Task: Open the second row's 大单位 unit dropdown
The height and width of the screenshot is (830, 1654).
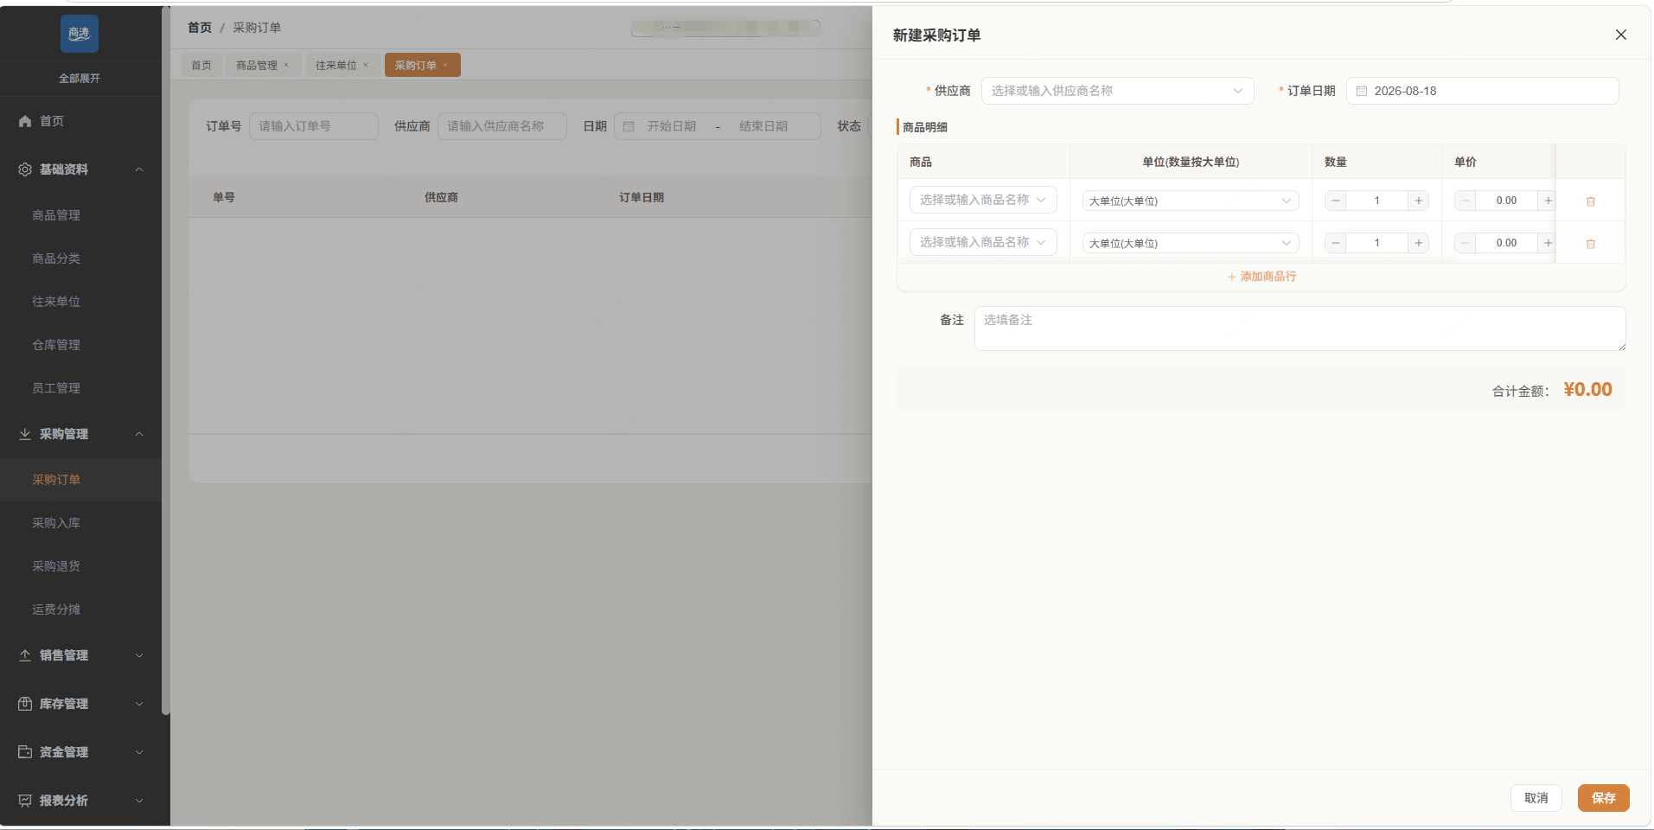Action: pyautogui.click(x=1191, y=243)
